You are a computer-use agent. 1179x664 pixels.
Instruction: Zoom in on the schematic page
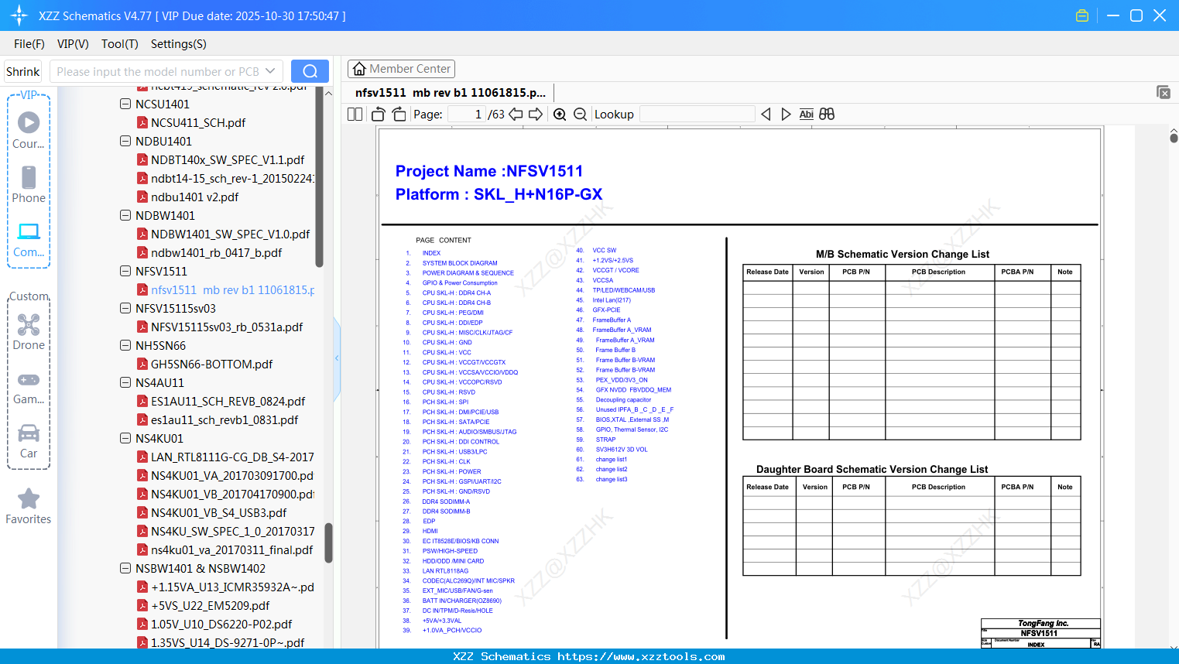(x=560, y=114)
